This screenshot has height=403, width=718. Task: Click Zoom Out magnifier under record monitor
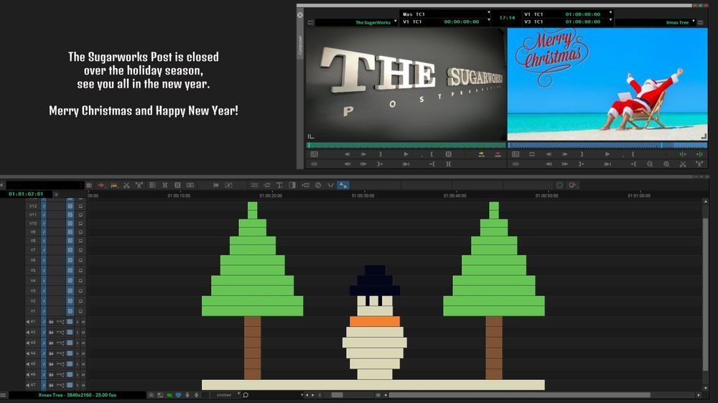tap(650, 163)
